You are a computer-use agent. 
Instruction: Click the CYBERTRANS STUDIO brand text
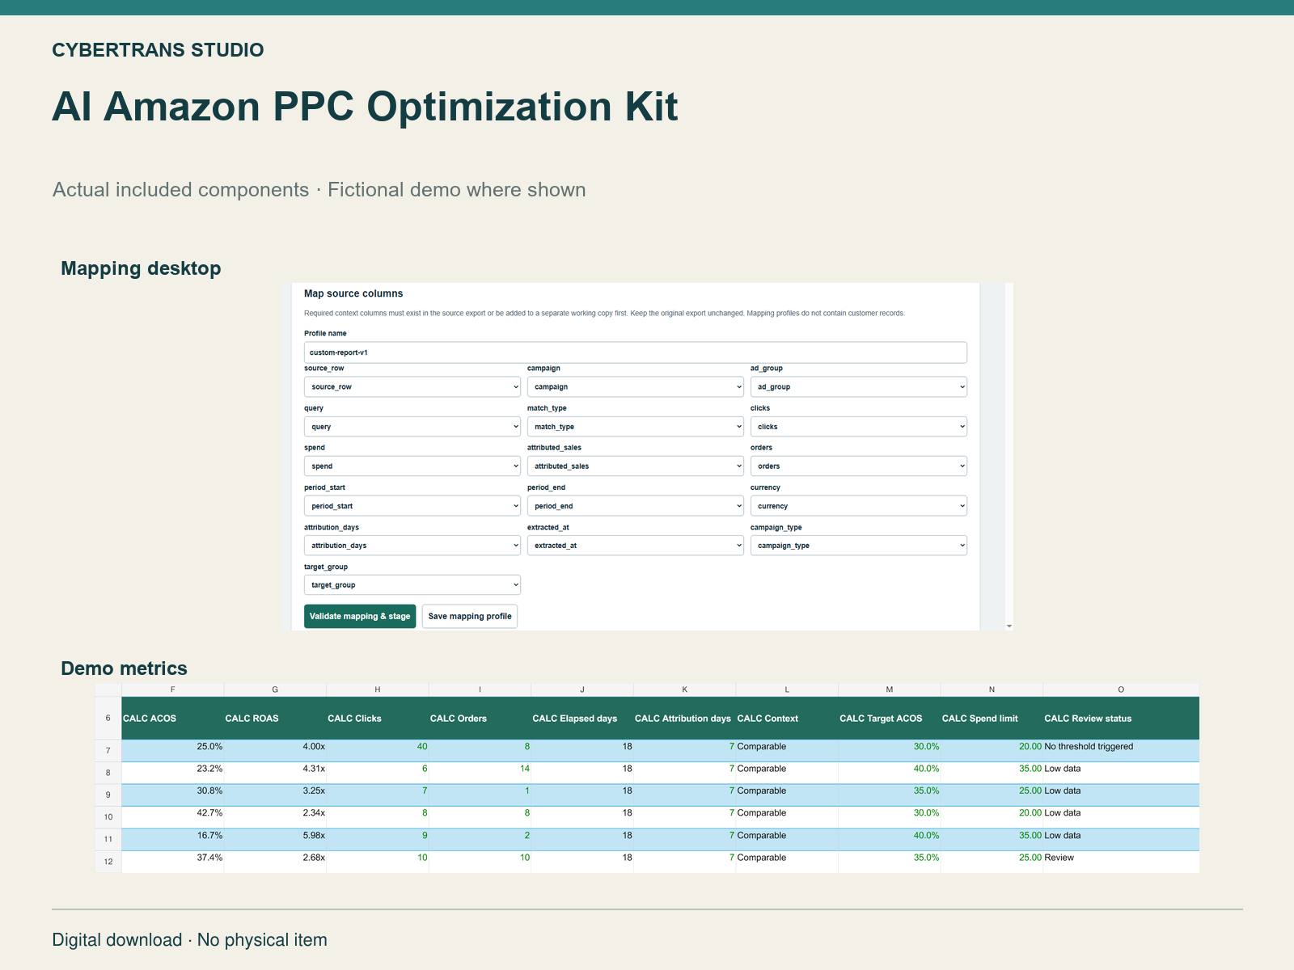pyautogui.click(x=158, y=50)
